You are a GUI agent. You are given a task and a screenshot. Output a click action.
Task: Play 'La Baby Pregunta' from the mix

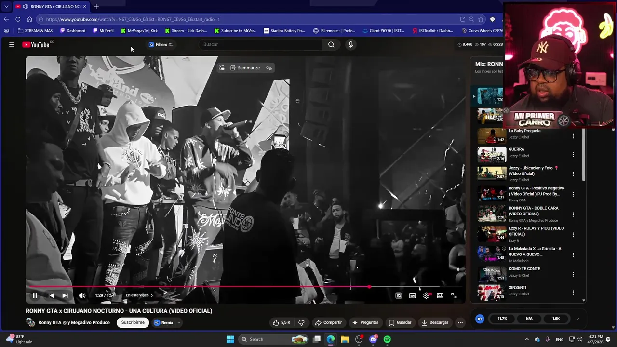click(524, 131)
